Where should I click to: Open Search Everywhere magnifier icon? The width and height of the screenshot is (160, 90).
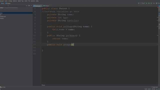pyautogui.click(x=159, y=3)
